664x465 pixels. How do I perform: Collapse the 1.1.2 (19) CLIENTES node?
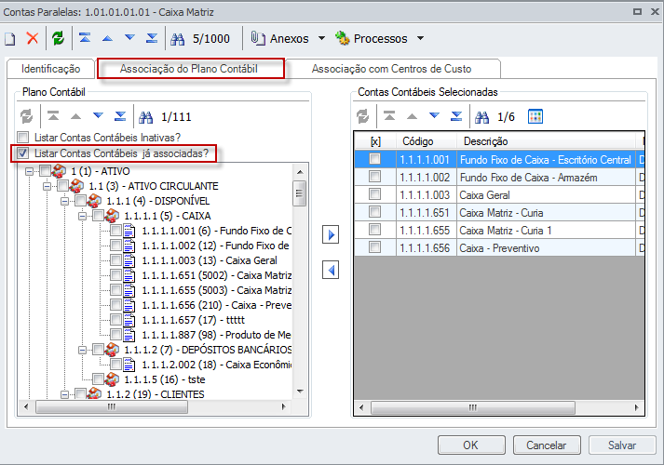[x=65, y=394]
